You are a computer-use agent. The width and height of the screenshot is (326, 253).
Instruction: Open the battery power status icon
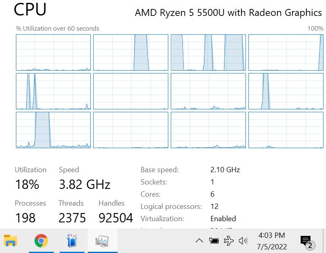tap(214, 240)
